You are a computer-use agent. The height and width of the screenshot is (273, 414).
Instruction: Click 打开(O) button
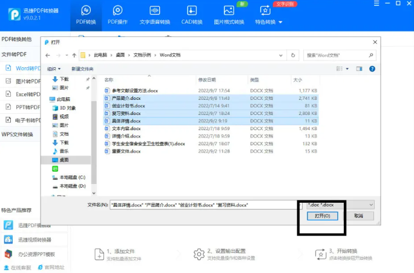323,216
